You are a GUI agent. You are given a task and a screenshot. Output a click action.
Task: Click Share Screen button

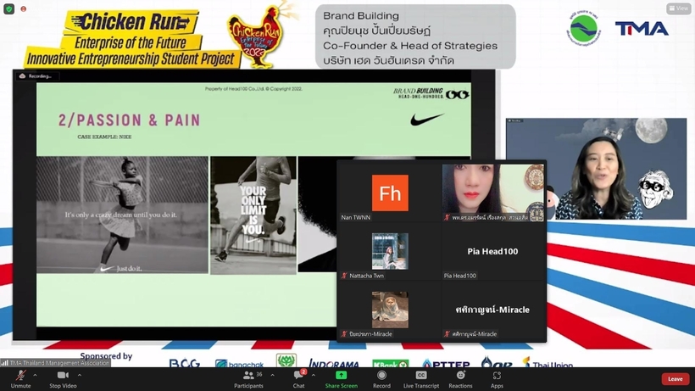pyautogui.click(x=342, y=379)
